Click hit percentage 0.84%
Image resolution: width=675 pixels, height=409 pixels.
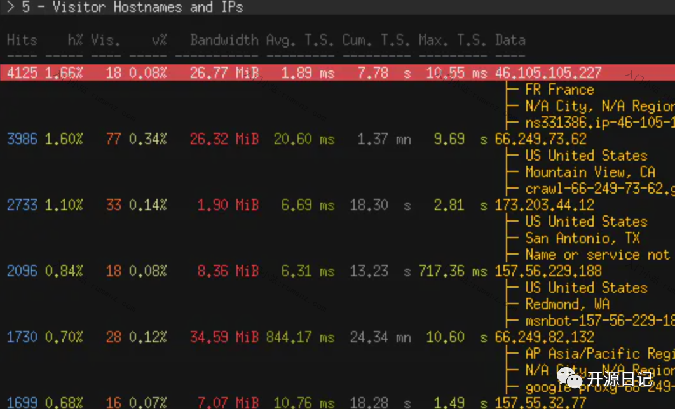coord(64,271)
